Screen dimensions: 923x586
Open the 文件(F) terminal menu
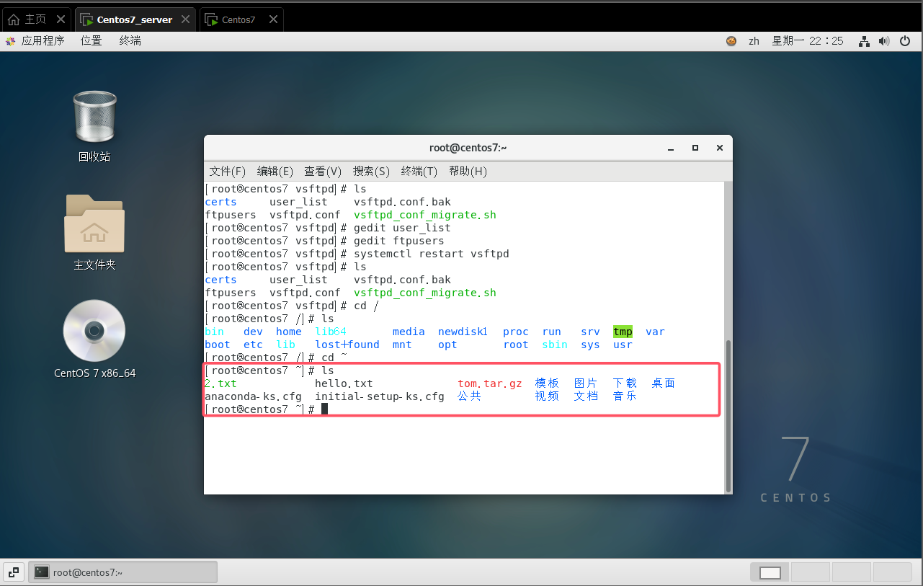tap(227, 172)
